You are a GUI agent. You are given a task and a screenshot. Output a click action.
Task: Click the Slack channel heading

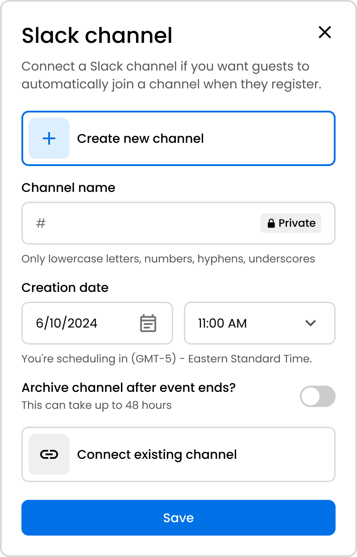click(x=97, y=35)
